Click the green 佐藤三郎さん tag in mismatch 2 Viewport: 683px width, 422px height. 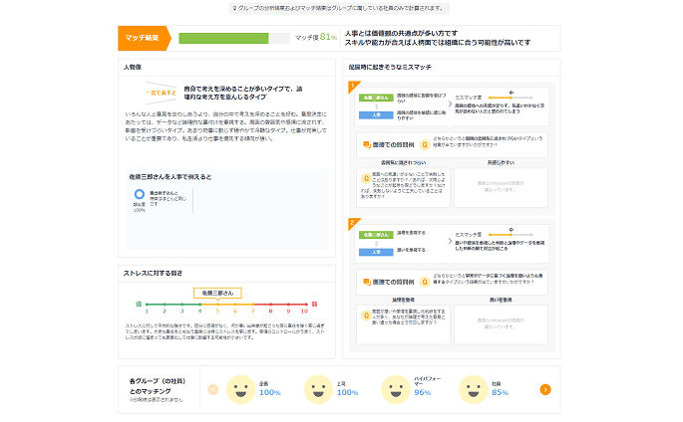pos(376,235)
